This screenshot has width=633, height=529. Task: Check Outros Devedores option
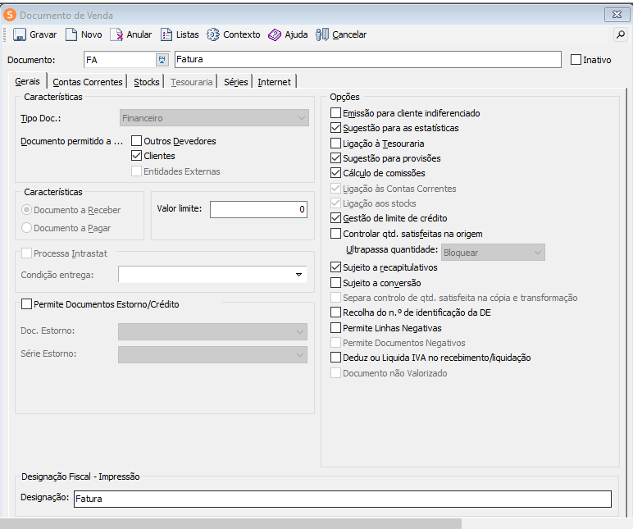point(137,141)
